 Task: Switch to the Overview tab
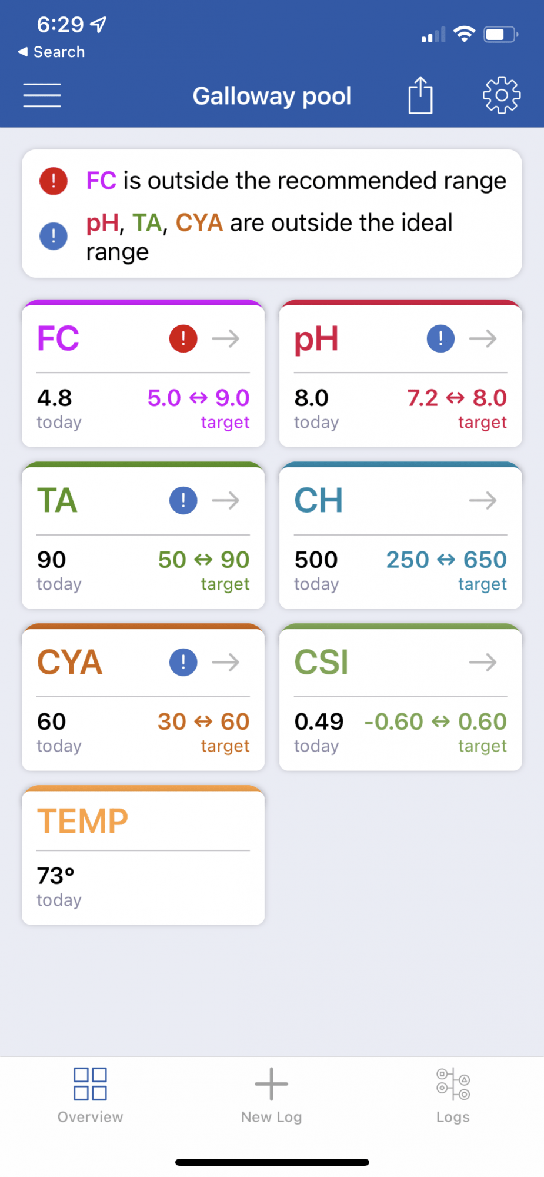(90, 1095)
